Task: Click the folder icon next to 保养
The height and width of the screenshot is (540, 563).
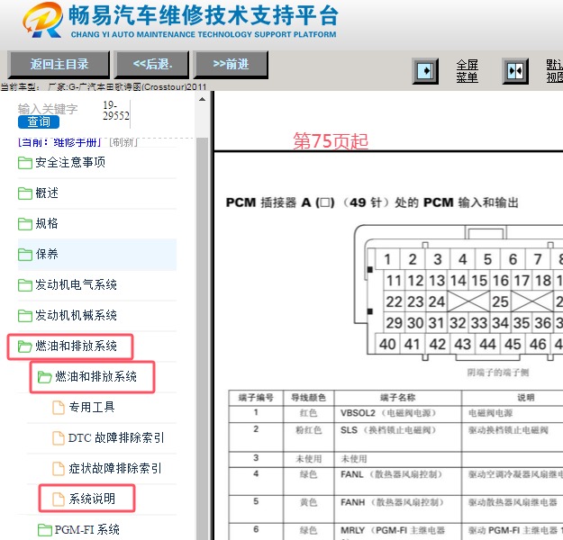Action: [25, 255]
